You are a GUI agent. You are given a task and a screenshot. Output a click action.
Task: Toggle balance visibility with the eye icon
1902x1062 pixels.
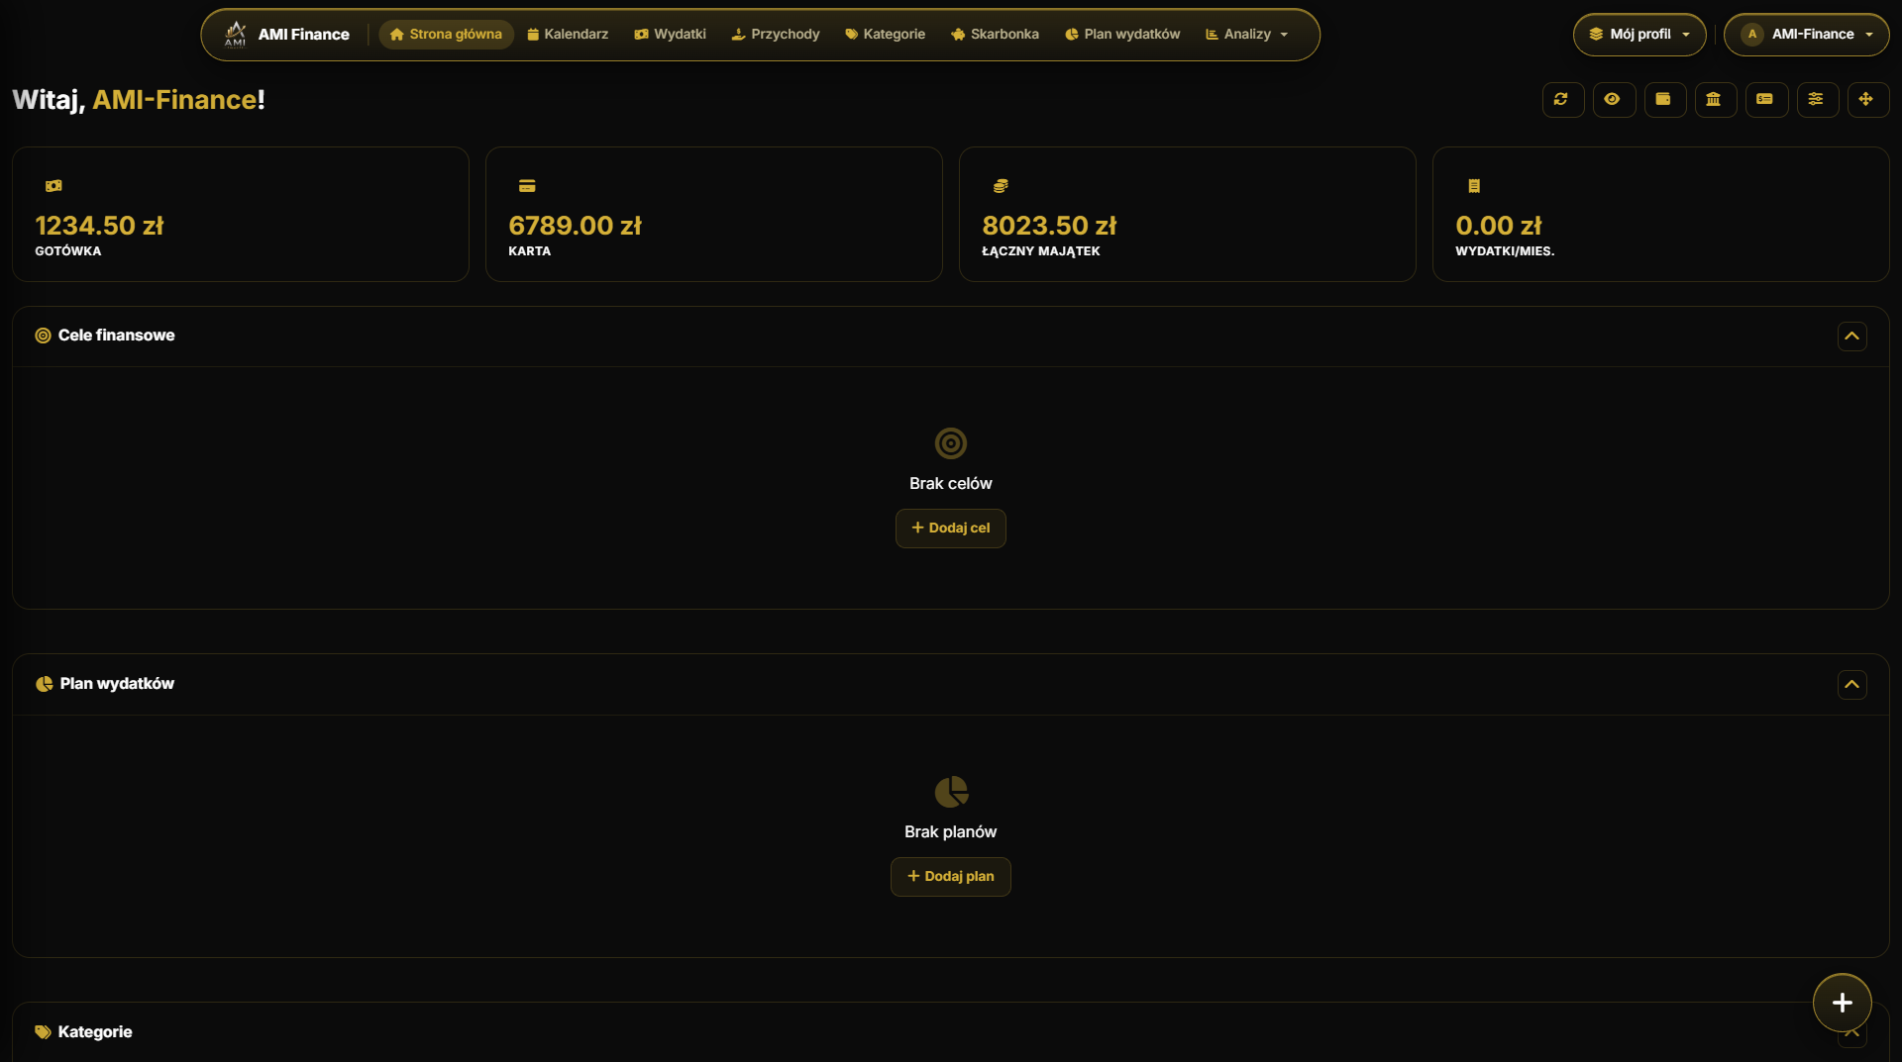[1614, 100]
